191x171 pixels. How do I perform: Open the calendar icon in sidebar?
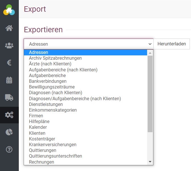pos(9,80)
